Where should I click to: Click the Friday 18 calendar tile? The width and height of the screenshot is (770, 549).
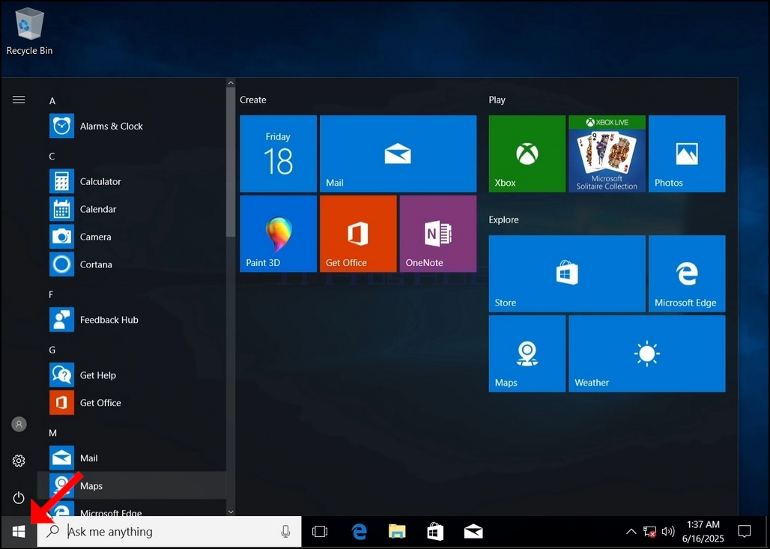[278, 154]
